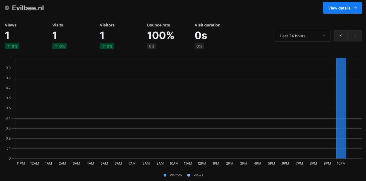Toggle the Visitors legend item
This screenshot has height=181, width=366.
[x=173, y=175]
